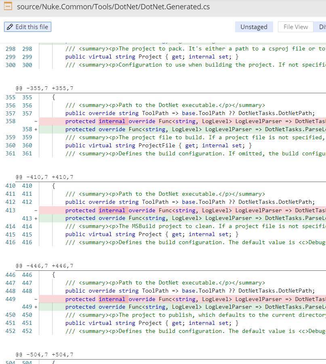The image size is (326, 364).
Task: Click new line number 410 in gutter
Action: pyautogui.click(x=27, y=186)
